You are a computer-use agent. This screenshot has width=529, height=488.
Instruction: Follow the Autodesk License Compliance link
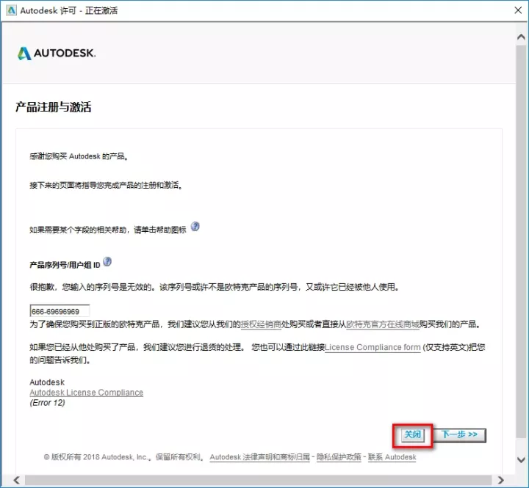coord(86,393)
